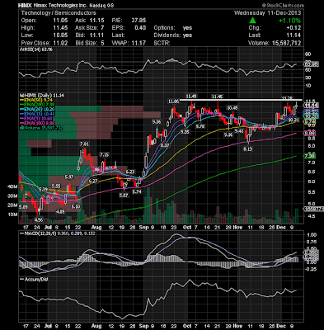324x330 pixels.
Task: Click the green 7.38 price axis tag
Action: click(x=309, y=156)
